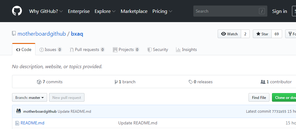Image resolution: width=296 pixels, height=129 pixels.
Task: Open the README.md file
Action: pos(32,123)
